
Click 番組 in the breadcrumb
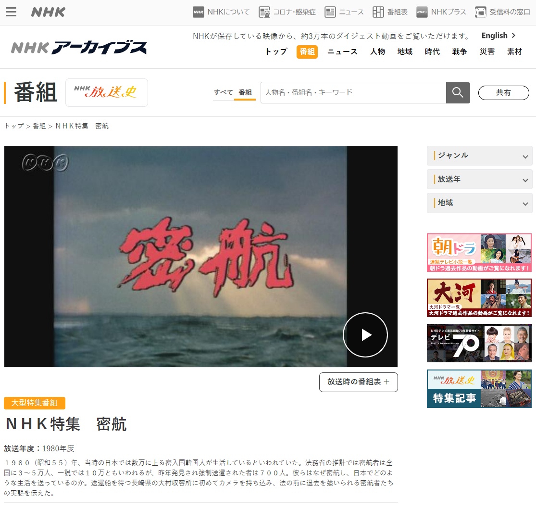[39, 126]
